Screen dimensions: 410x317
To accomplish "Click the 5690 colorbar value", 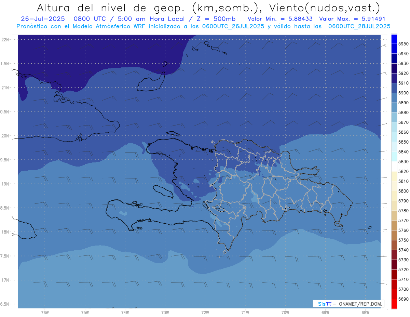I will pyautogui.click(x=404, y=299).
